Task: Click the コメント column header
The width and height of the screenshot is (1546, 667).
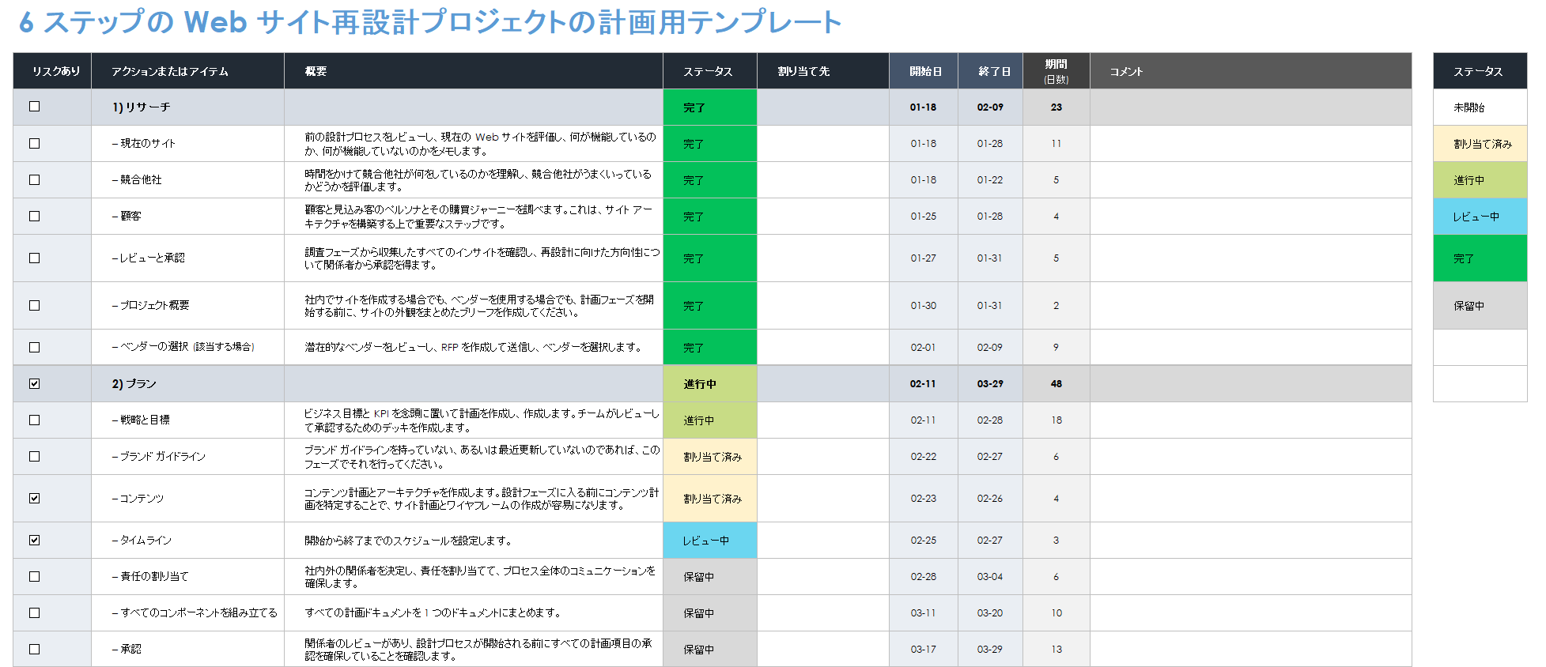Action: 1251,71
